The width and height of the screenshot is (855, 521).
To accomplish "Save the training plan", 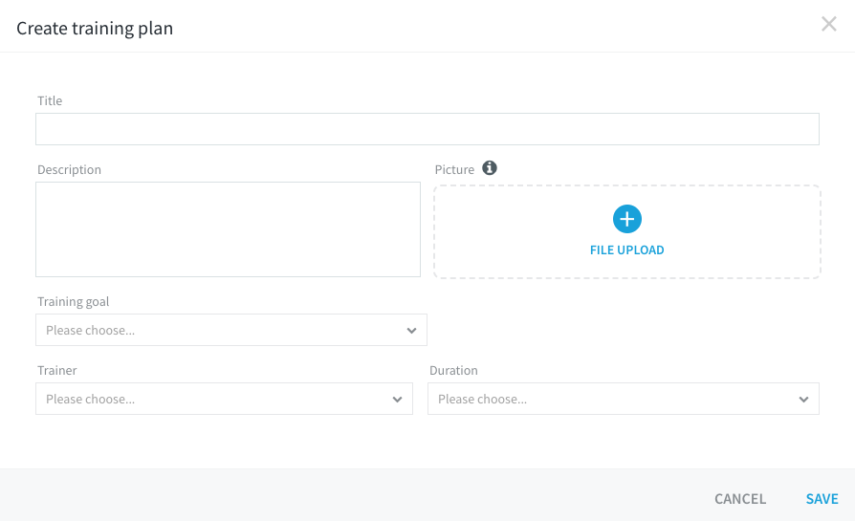I will click(x=822, y=499).
